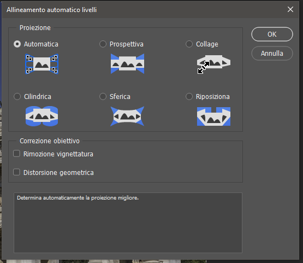Pick the Cilindrica radio button
Screen dimensions: 303x263
(17, 97)
